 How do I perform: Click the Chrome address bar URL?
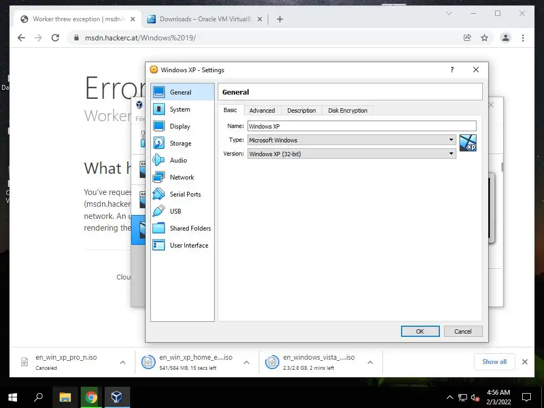click(140, 38)
